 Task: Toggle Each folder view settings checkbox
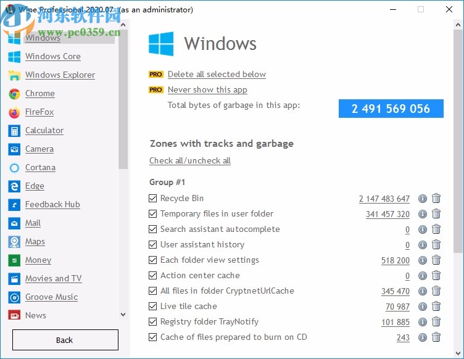coord(152,260)
